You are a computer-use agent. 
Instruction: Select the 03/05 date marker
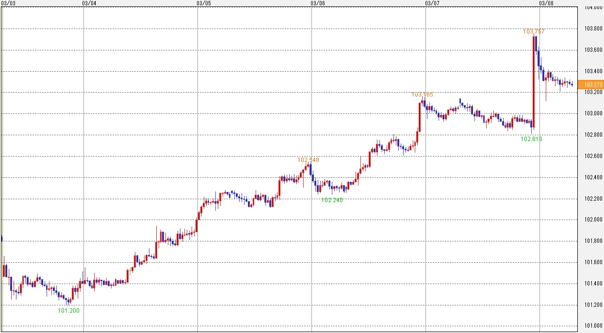pos(204,3)
